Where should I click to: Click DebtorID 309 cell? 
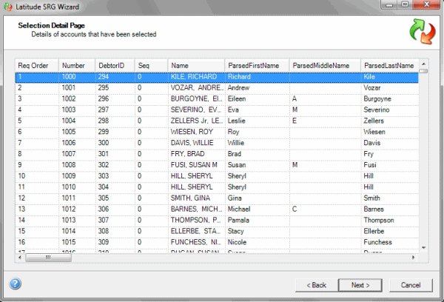(115, 243)
